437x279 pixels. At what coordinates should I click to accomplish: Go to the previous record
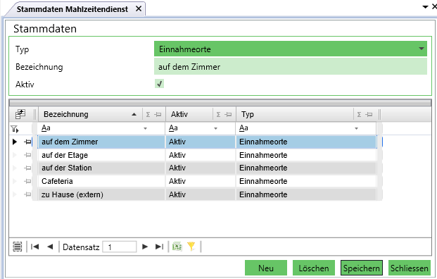click(50, 247)
